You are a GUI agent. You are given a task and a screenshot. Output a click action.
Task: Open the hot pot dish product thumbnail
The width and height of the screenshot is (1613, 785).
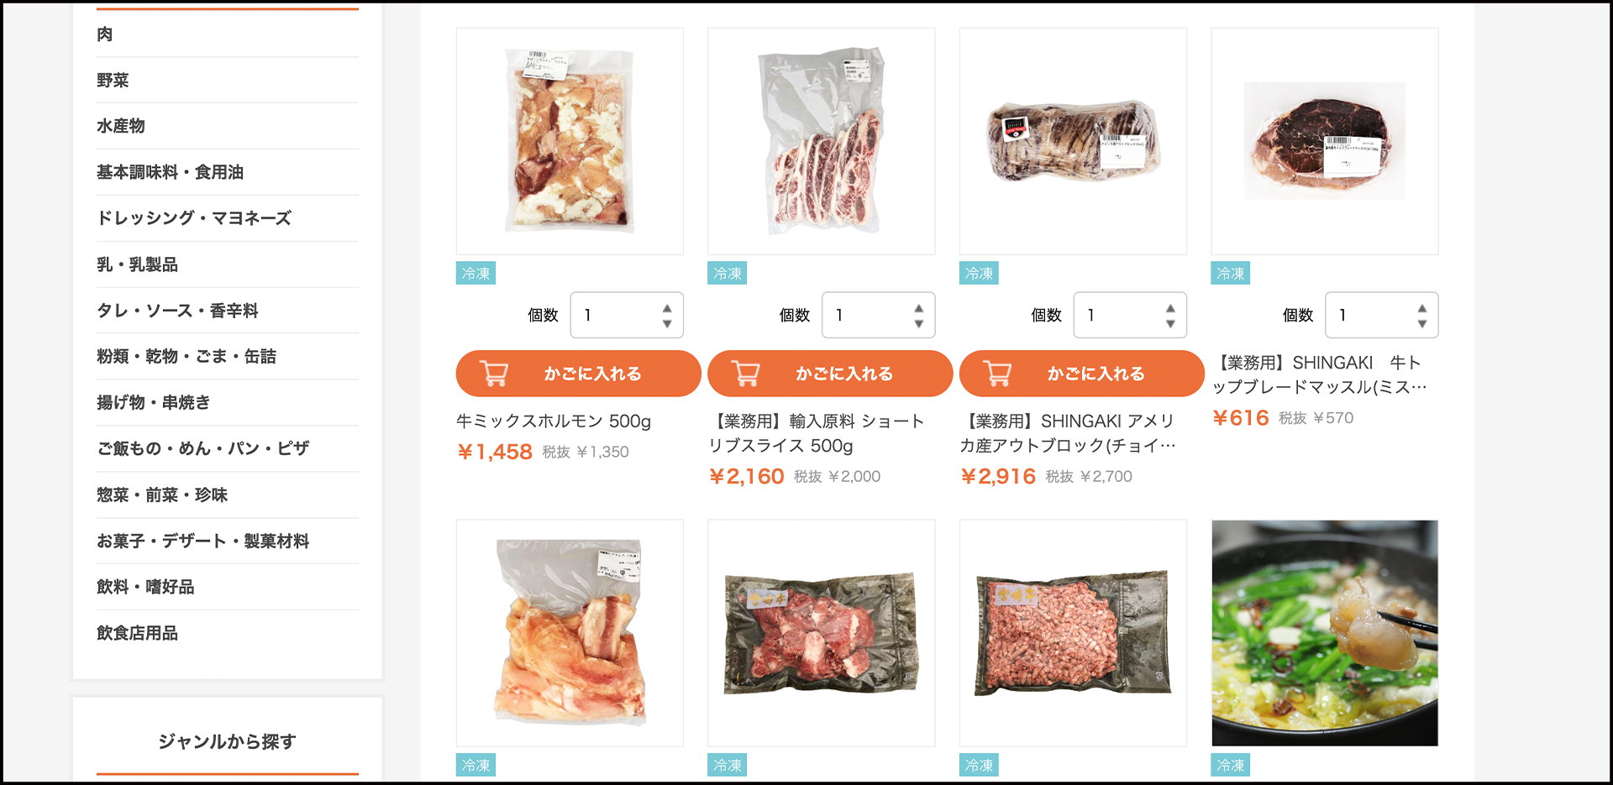(1325, 633)
